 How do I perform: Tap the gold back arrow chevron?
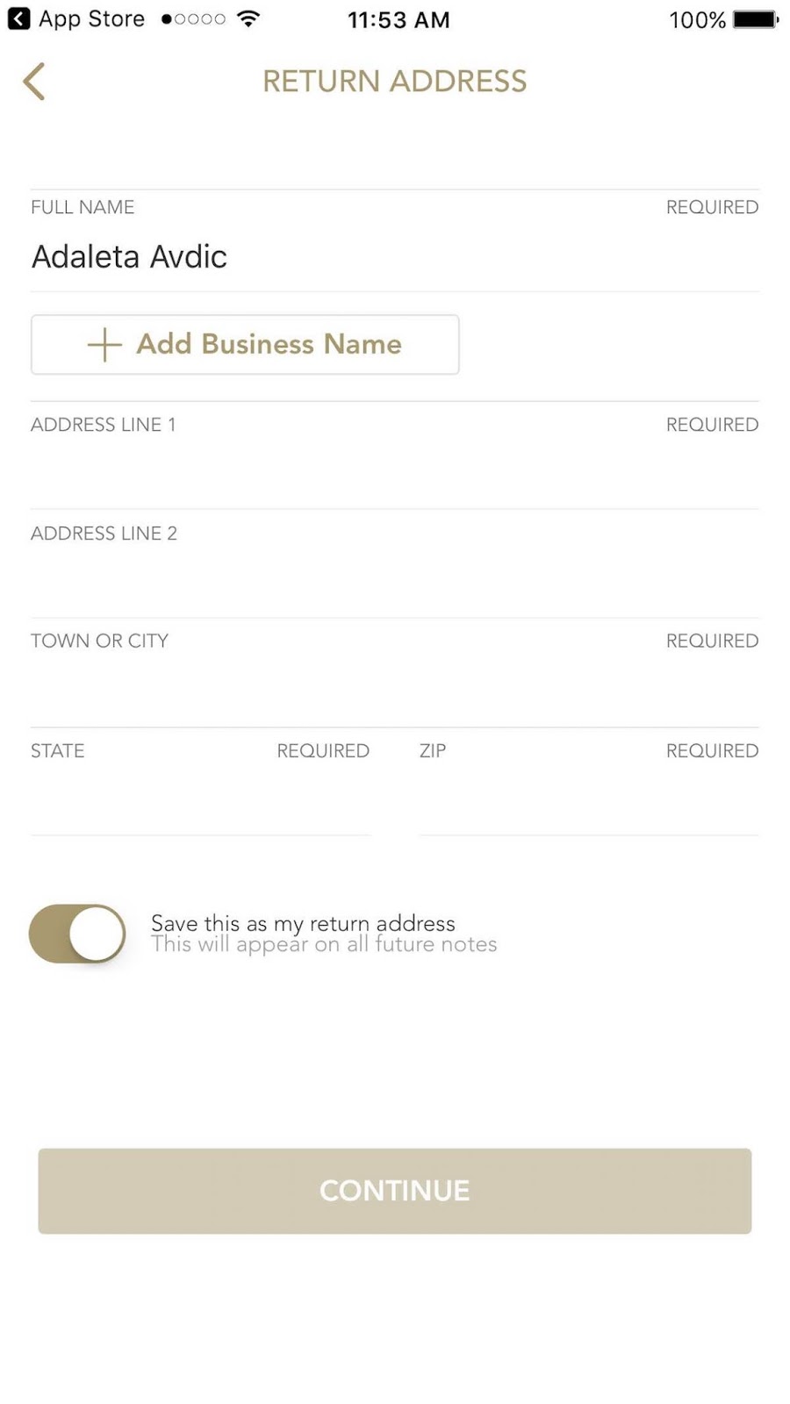click(x=33, y=82)
